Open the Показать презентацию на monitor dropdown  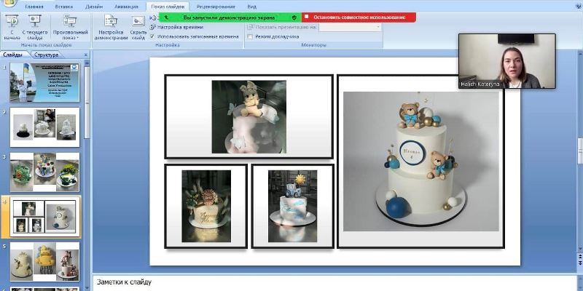click(x=350, y=27)
